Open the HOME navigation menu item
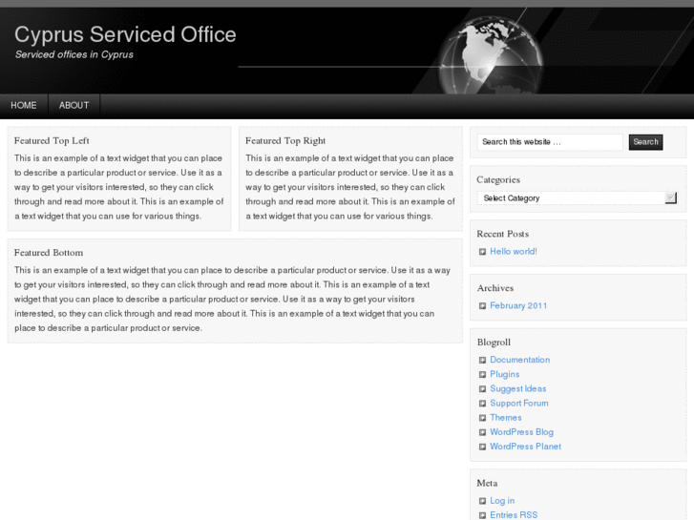The image size is (694, 520). (x=24, y=105)
